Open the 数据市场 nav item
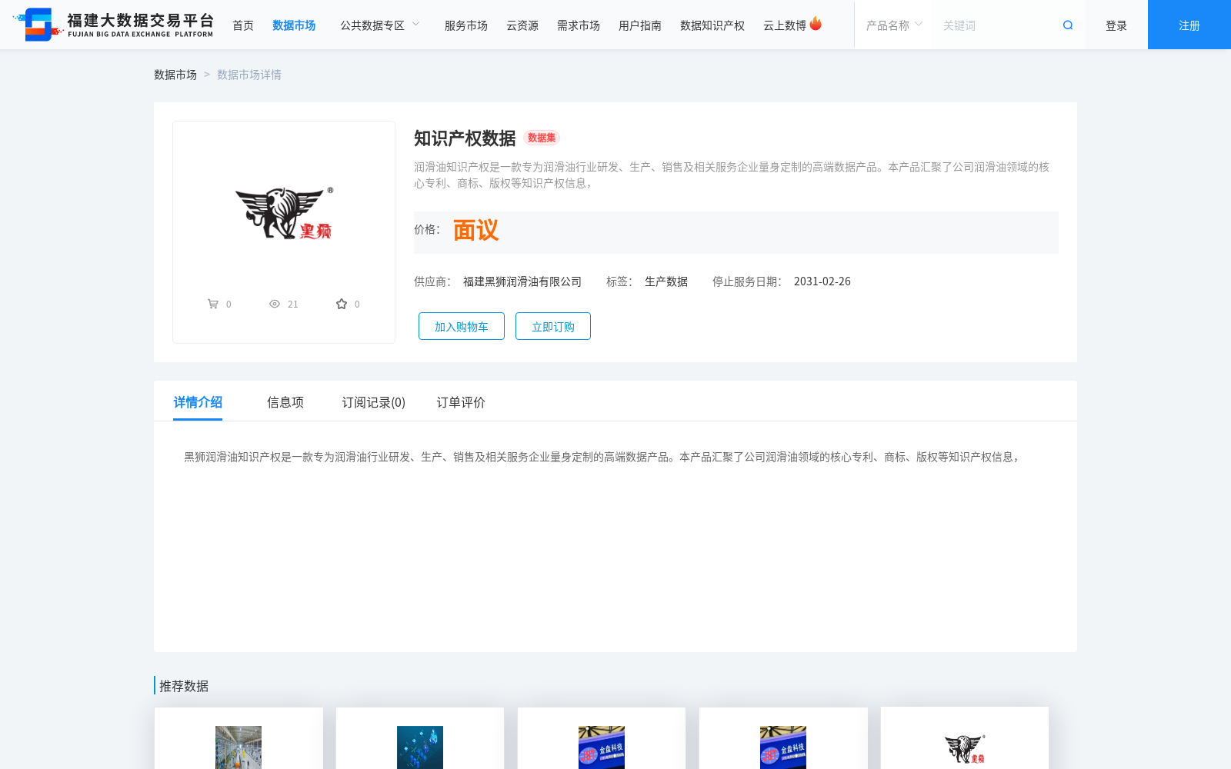 [294, 25]
